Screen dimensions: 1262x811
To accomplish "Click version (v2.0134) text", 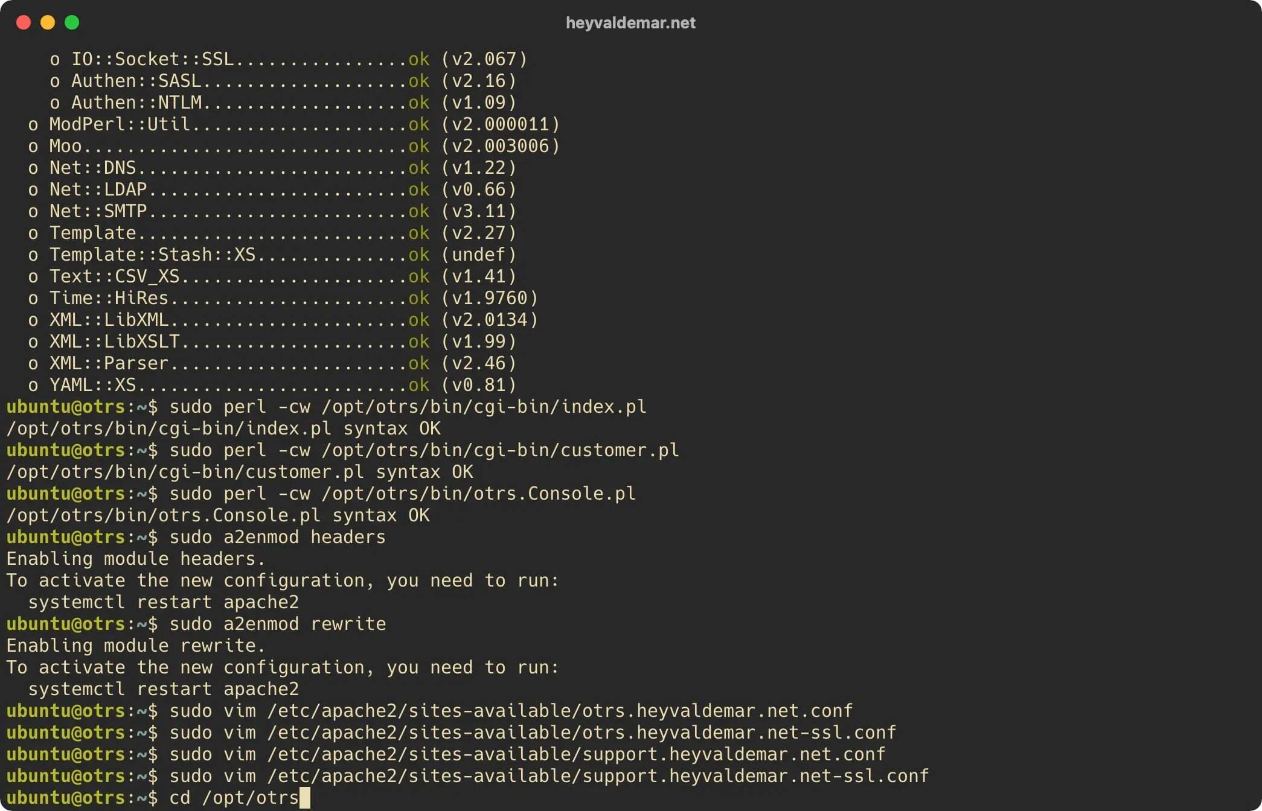I will (490, 320).
